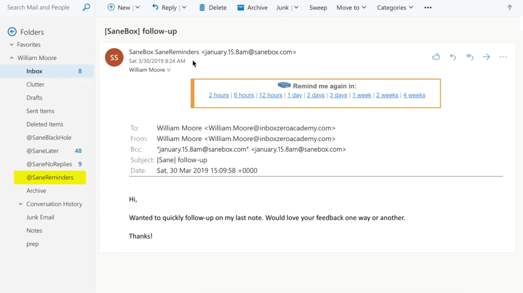The height and width of the screenshot is (293, 523).
Task: Click the message Reply icon
Action: (x=453, y=57)
